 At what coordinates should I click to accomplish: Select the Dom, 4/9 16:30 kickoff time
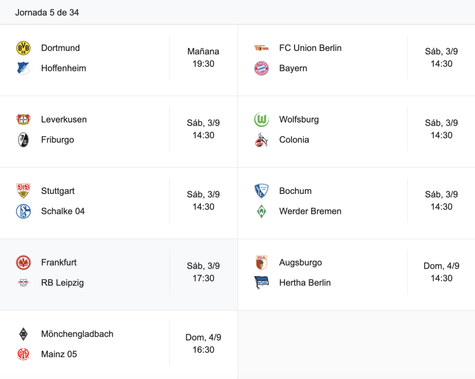(x=203, y=344)
